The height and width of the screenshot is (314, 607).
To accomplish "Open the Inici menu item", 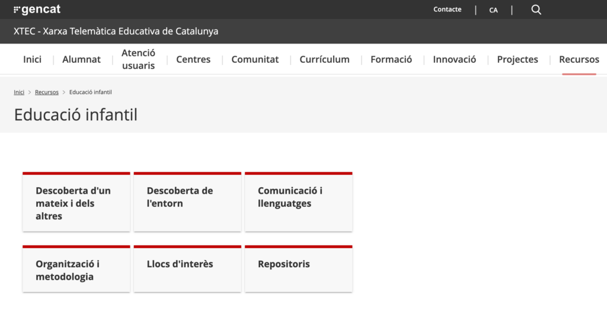I will pos(32,59).
